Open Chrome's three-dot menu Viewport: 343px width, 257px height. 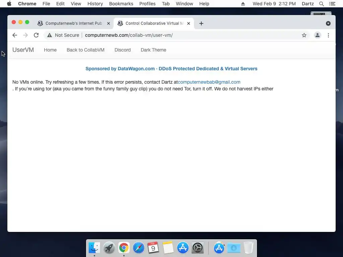(x=328, y=35)
